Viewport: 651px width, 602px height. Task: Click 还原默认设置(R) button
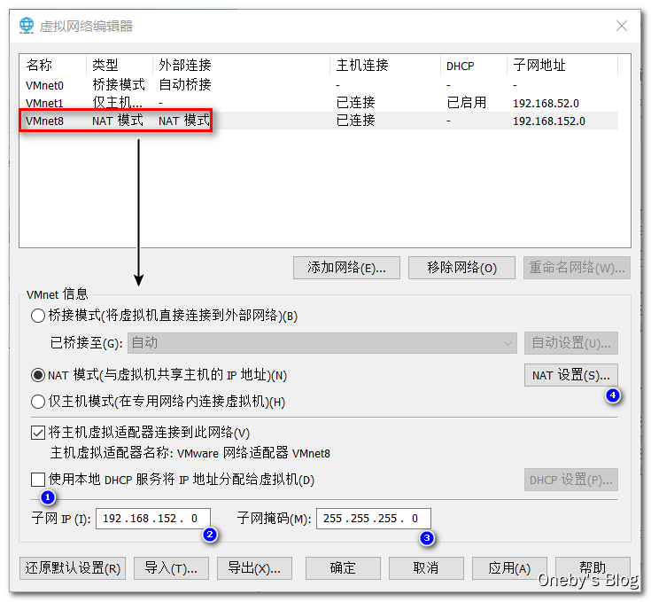click(73, 568)
